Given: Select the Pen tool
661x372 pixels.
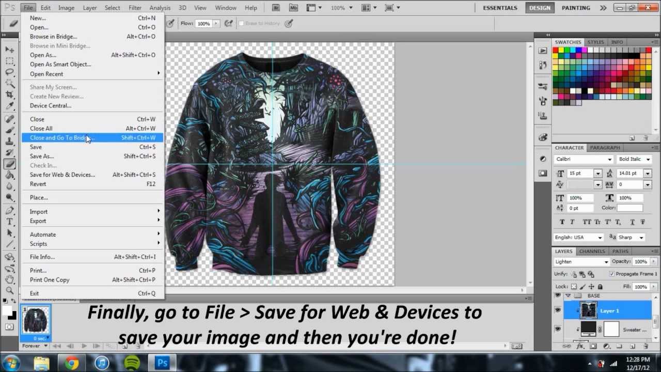Looking at the screenshot, I should 10,211.
